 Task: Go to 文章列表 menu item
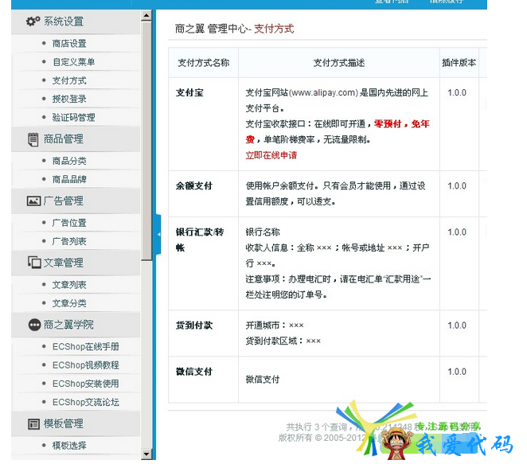69,285
